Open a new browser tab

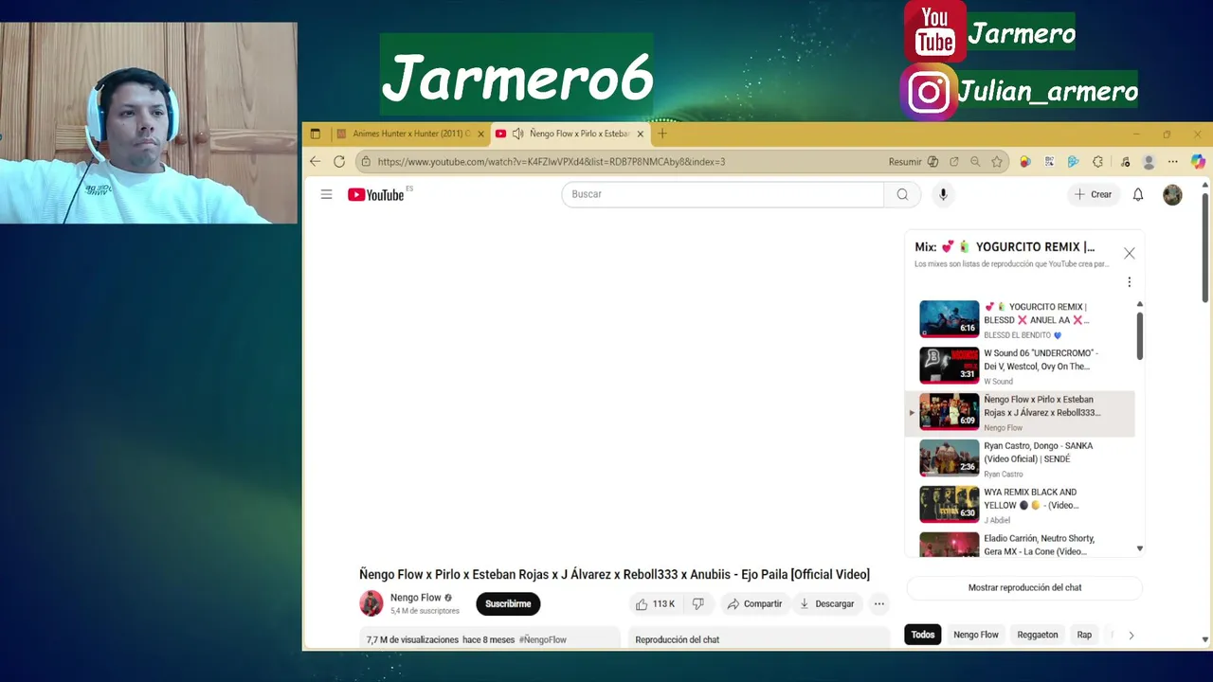pyautogui.click(x=662, y=134)
